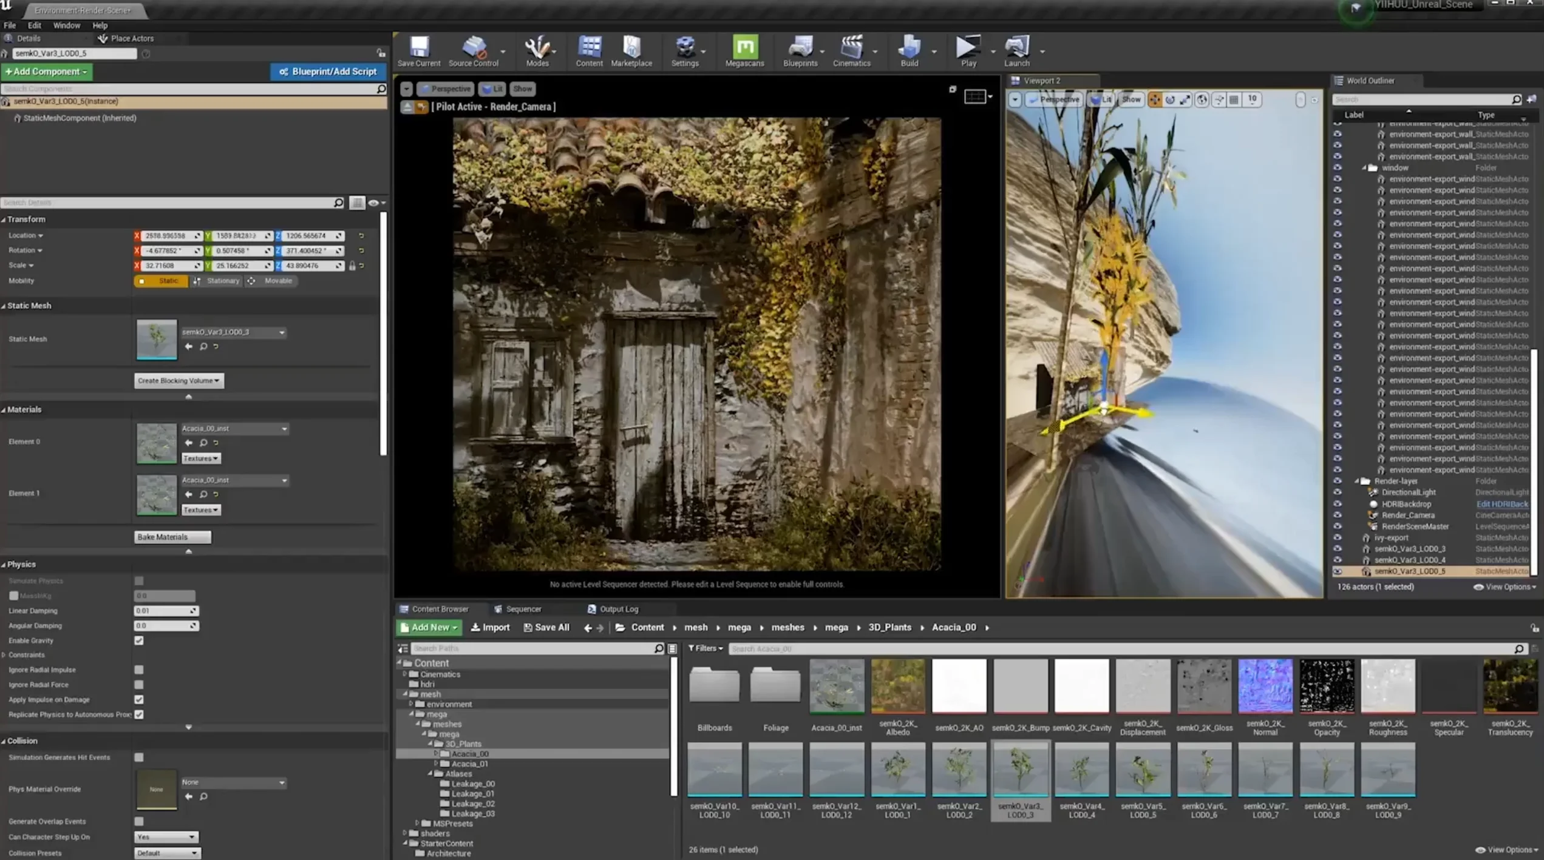Viewport: 1544px width, 860px height.
Task: Enable Simulation Generates Hit Events checkbox
Action: [139, 757]
